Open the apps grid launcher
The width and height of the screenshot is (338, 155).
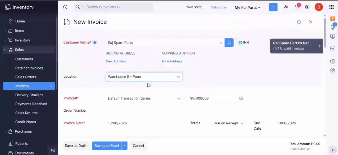(331, 7)
